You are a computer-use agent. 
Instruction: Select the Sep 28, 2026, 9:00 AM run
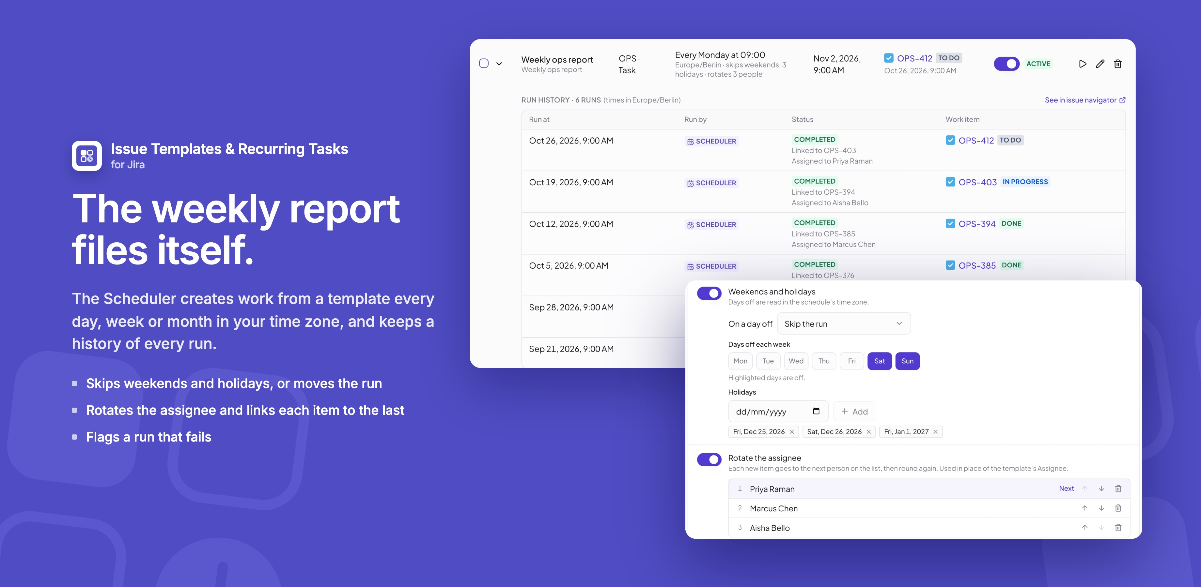point(571,308)
